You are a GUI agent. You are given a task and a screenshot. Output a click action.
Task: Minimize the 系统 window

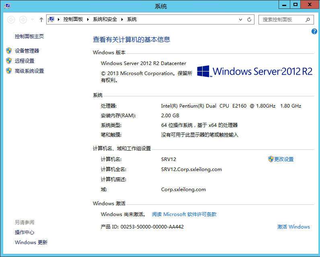(x=284, y=5)
